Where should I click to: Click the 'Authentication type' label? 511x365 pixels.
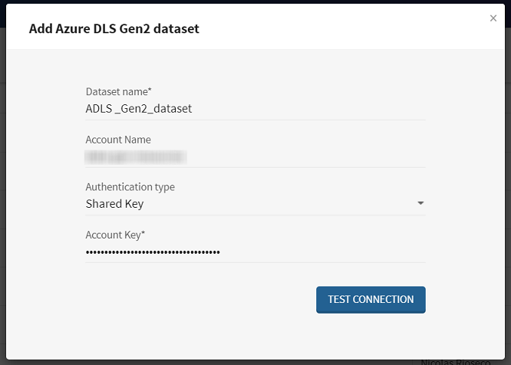tap(130, 187)
